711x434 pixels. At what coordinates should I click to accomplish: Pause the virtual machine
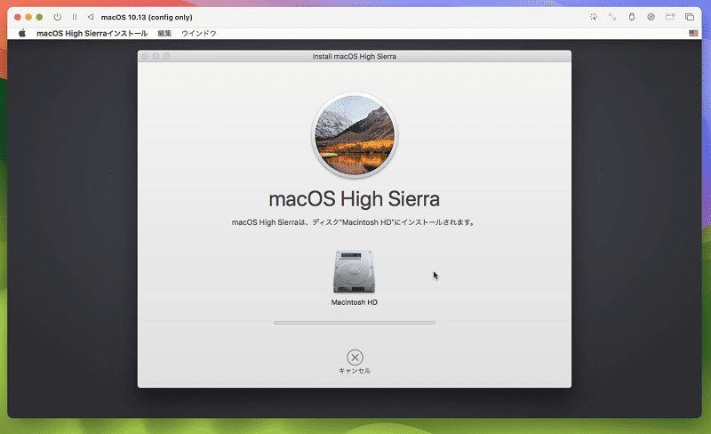(x=75, y=17)
